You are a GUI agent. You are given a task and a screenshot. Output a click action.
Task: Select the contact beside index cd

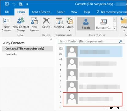click(x=94, y=63)
